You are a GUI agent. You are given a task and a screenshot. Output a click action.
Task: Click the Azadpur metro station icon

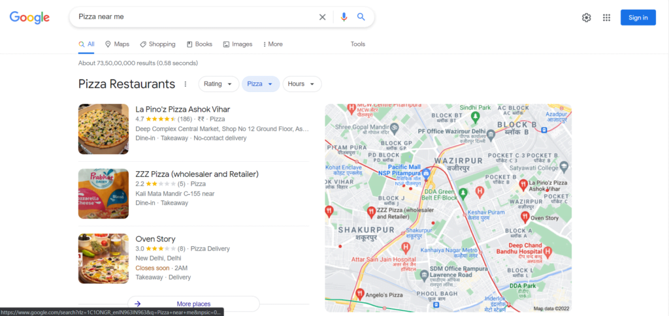(x=544, y=130)
